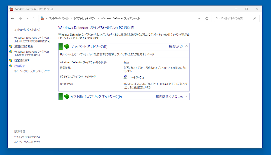
Task: Open 既定値に戻す link
Action: (x=22, y=60)
